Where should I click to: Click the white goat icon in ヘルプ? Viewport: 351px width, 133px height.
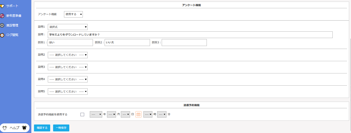5,128
